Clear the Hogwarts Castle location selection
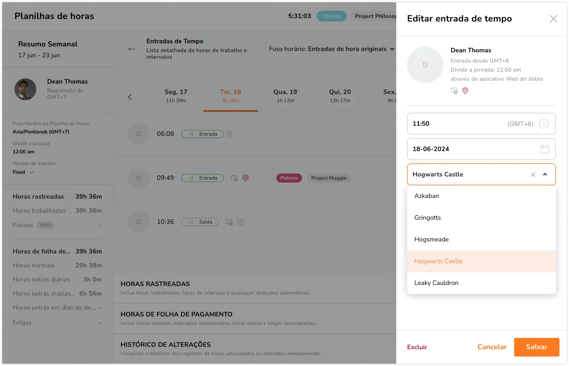569x366 pixels. coord(533,174)
